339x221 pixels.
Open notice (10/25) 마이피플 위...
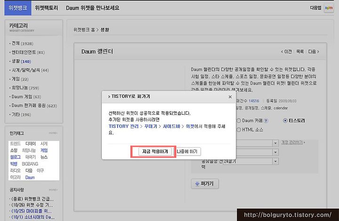(x=32, y=211)
